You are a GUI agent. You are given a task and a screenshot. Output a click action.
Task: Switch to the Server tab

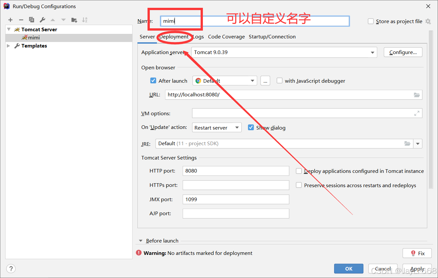(147, 37)
